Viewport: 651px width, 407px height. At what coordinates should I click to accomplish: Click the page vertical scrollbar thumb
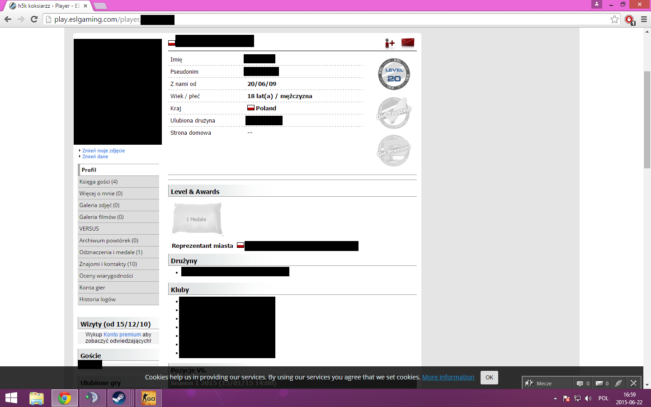coord(647,120)
